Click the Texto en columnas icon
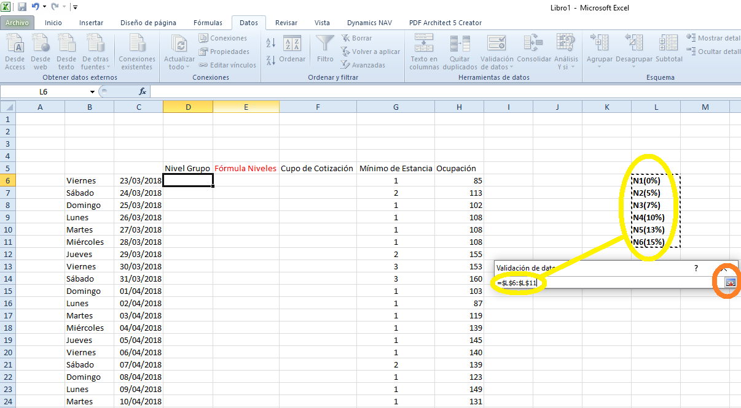741x408 pixels. (x=424, y=45)
